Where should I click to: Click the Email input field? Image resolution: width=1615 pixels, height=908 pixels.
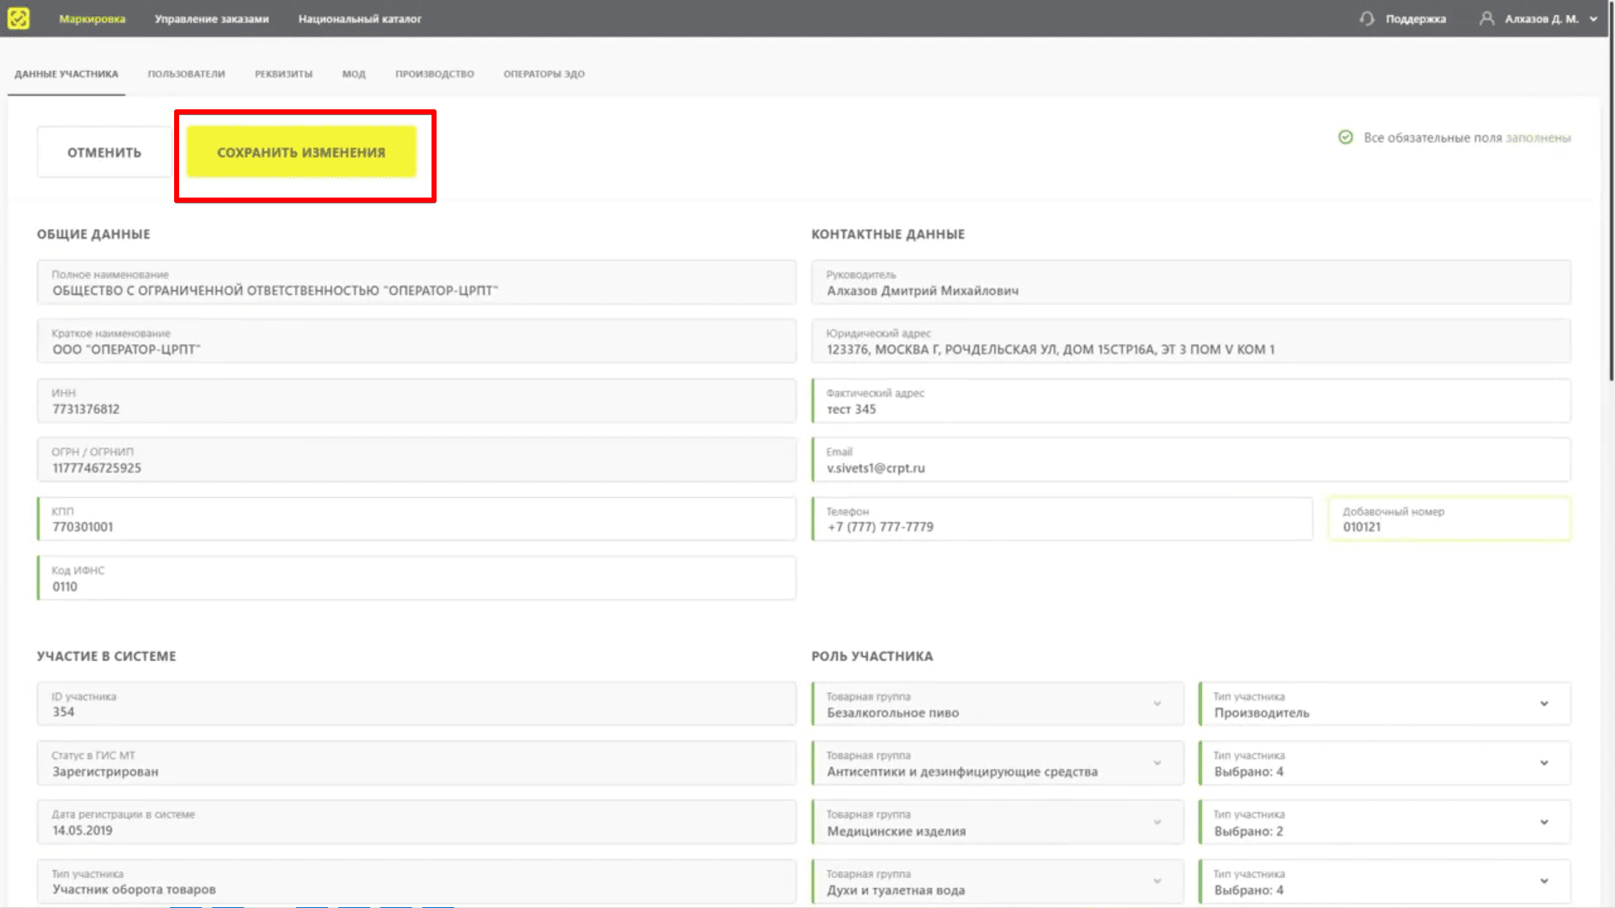pos(1191,460)
